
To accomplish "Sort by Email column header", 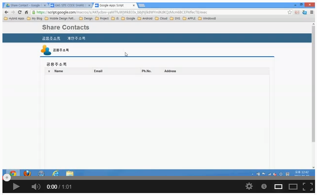I will click(x=98, y=71).
